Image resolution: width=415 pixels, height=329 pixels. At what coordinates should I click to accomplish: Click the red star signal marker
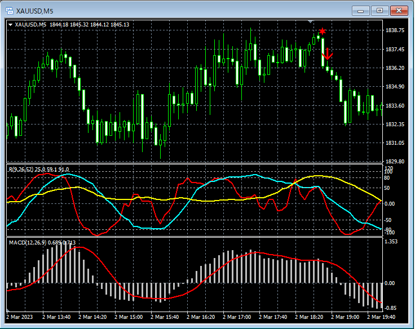[x=322, y=31]
